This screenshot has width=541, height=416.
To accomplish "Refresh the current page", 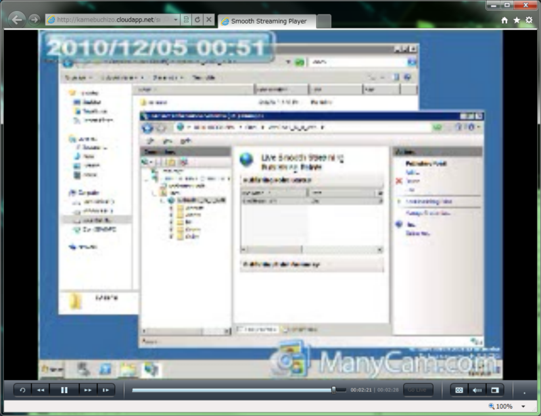I will pos(197,20).
